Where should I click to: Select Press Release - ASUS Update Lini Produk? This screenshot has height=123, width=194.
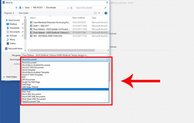[x=52, y=29]
